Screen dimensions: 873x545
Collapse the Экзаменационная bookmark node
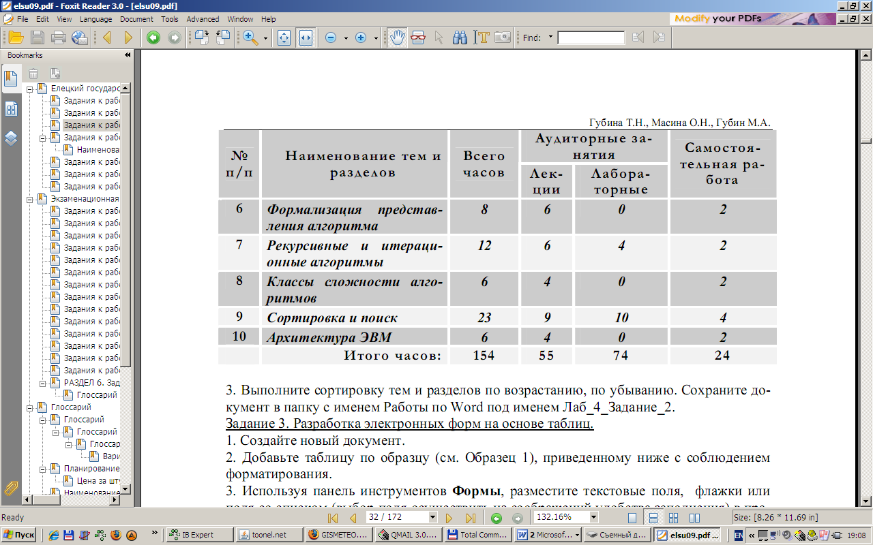30,199
